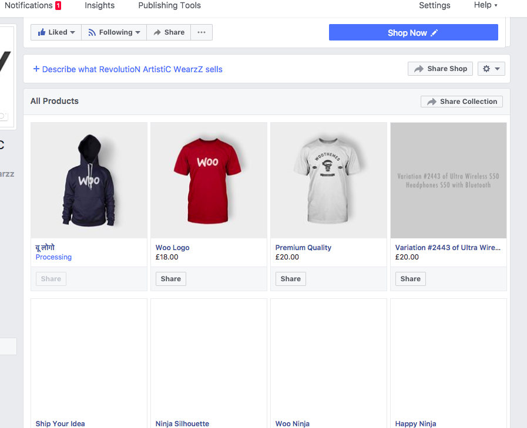Expand the Help dropdown menu

point(485,5)
